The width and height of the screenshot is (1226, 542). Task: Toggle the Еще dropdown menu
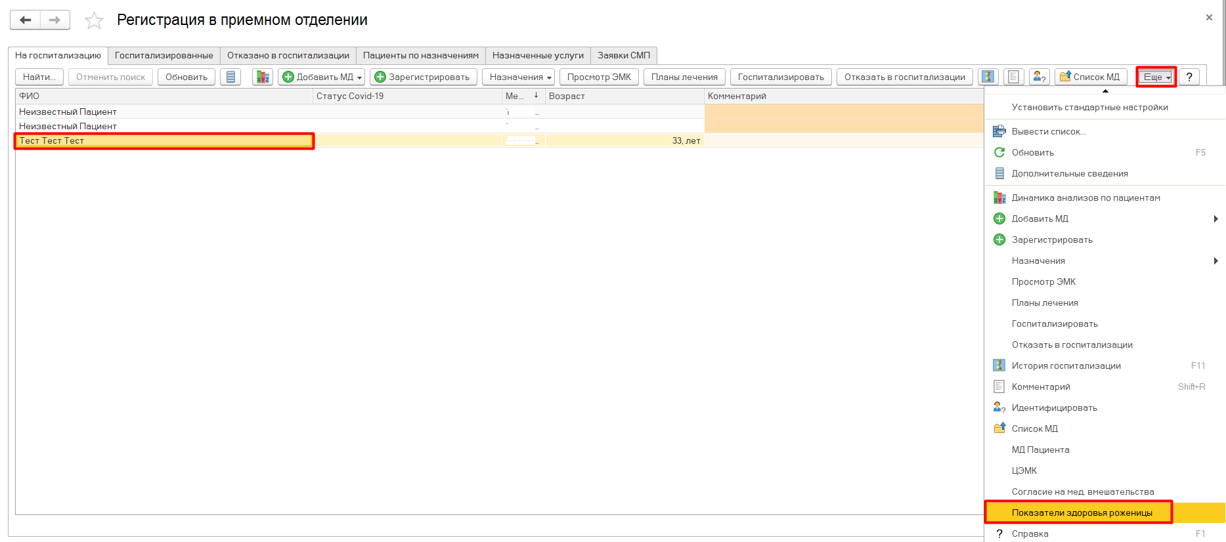pyautogui.click(x=1156, y=77)
